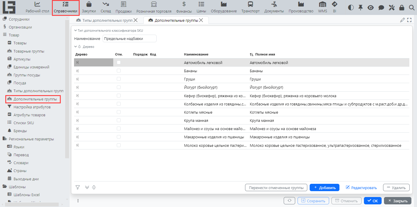Click the pin icon in top bar
Viewport: 417px width, 207px height.
360,8
